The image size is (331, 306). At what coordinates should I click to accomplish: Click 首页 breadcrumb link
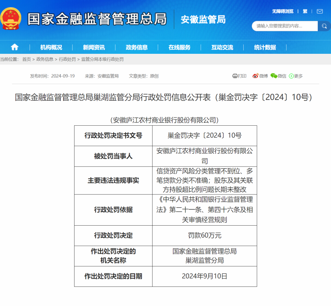pyautogui.click(x=27, y=59)
